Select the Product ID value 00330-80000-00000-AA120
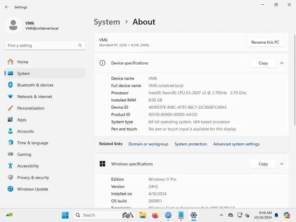The image size is (296, 222). point(173,114)
